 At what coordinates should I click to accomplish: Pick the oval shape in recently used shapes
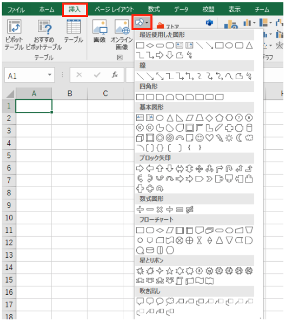[229, 45]
